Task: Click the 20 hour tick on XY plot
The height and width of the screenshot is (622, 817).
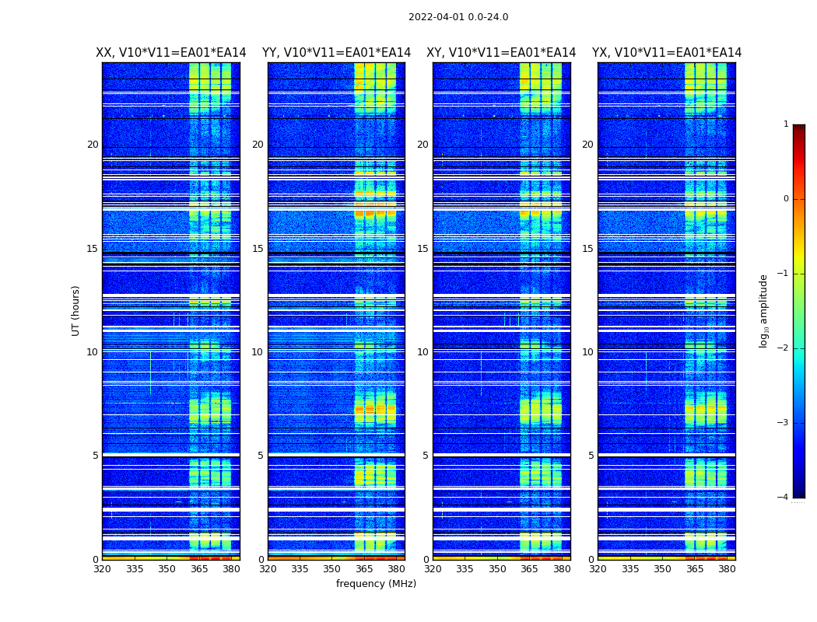Action: (423, 145)
